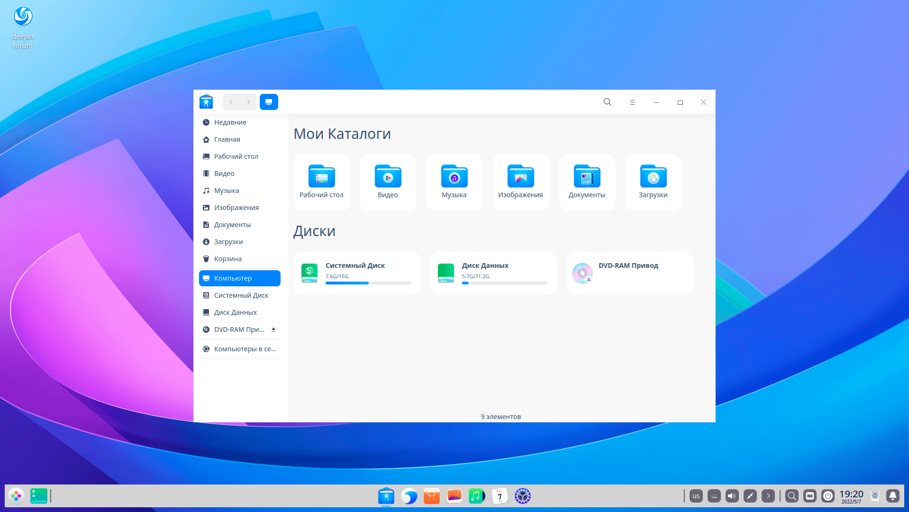909x512 pixels.
Task: Collapse the tray with the arrow button
Action: click(x=768, y=496)
